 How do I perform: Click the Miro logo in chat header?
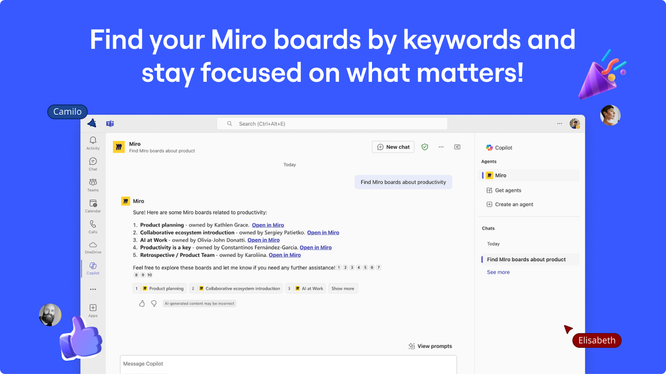119,147
